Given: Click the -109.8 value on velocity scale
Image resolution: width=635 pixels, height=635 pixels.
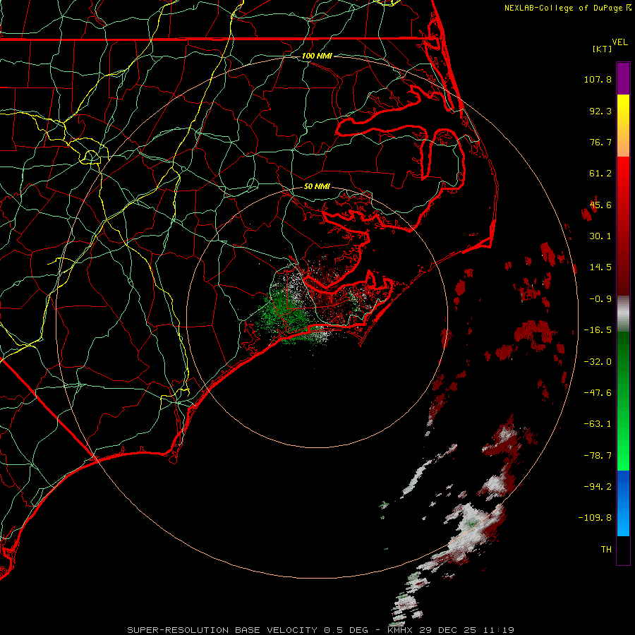Looking at the screenshot, I should [595, 518].
